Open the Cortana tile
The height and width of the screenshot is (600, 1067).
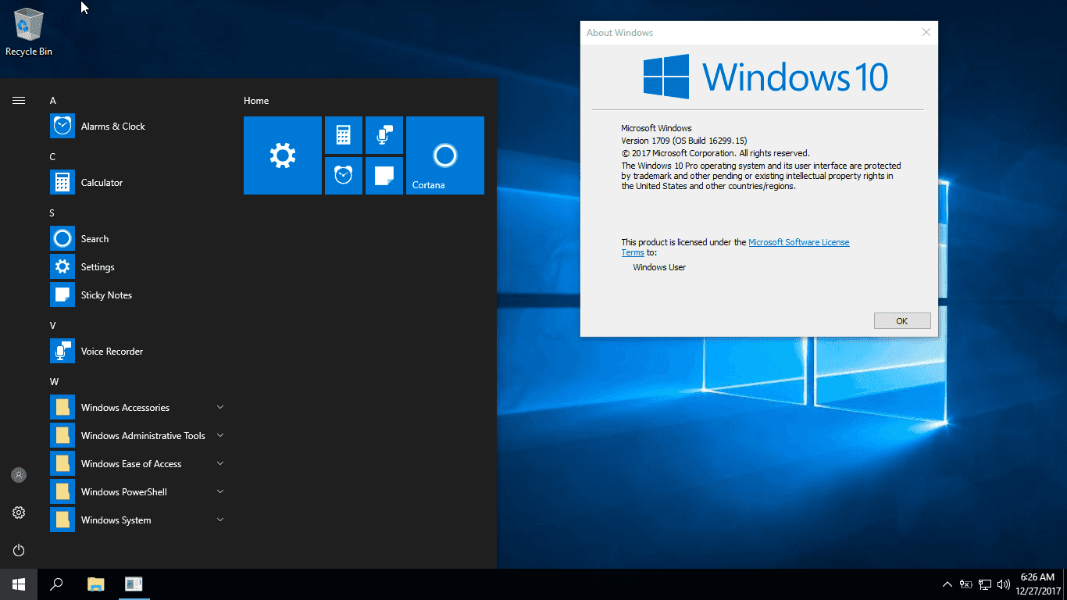coord(444,155)
